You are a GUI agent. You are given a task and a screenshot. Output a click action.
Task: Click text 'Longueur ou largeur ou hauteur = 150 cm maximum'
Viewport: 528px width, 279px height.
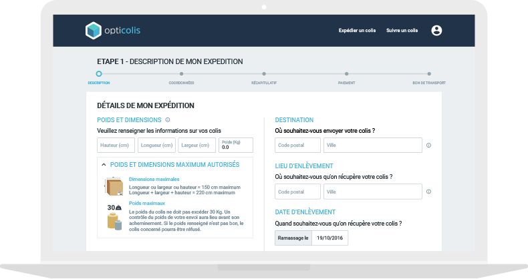[184, 188]
